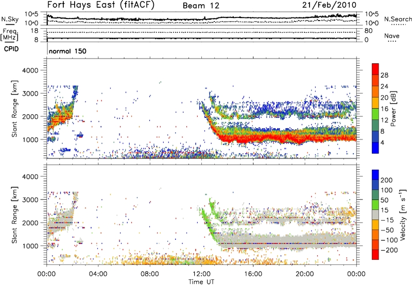Click 3000 tick in power panel

(30, 94)
